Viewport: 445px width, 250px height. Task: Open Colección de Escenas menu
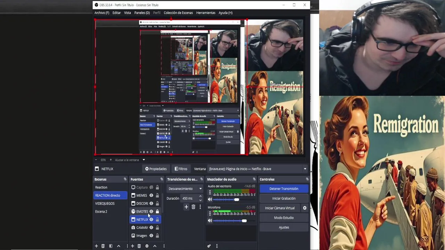coord(178,12)
